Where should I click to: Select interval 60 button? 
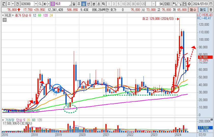click(x=138, y=4)
